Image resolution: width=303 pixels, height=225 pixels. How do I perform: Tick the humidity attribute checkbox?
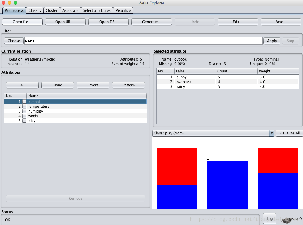coord(24,111)
